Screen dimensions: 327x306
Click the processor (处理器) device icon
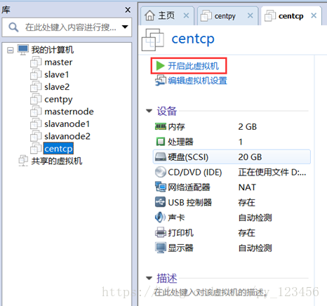[161, 142]
